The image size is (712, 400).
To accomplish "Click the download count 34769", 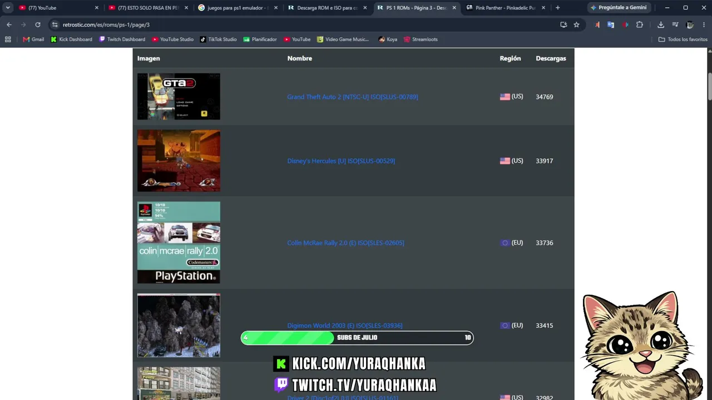I will pyautogui.click(x=544, y=97).
